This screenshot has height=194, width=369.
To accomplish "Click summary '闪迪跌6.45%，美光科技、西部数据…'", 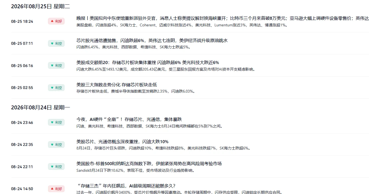I will click(133, 47).
